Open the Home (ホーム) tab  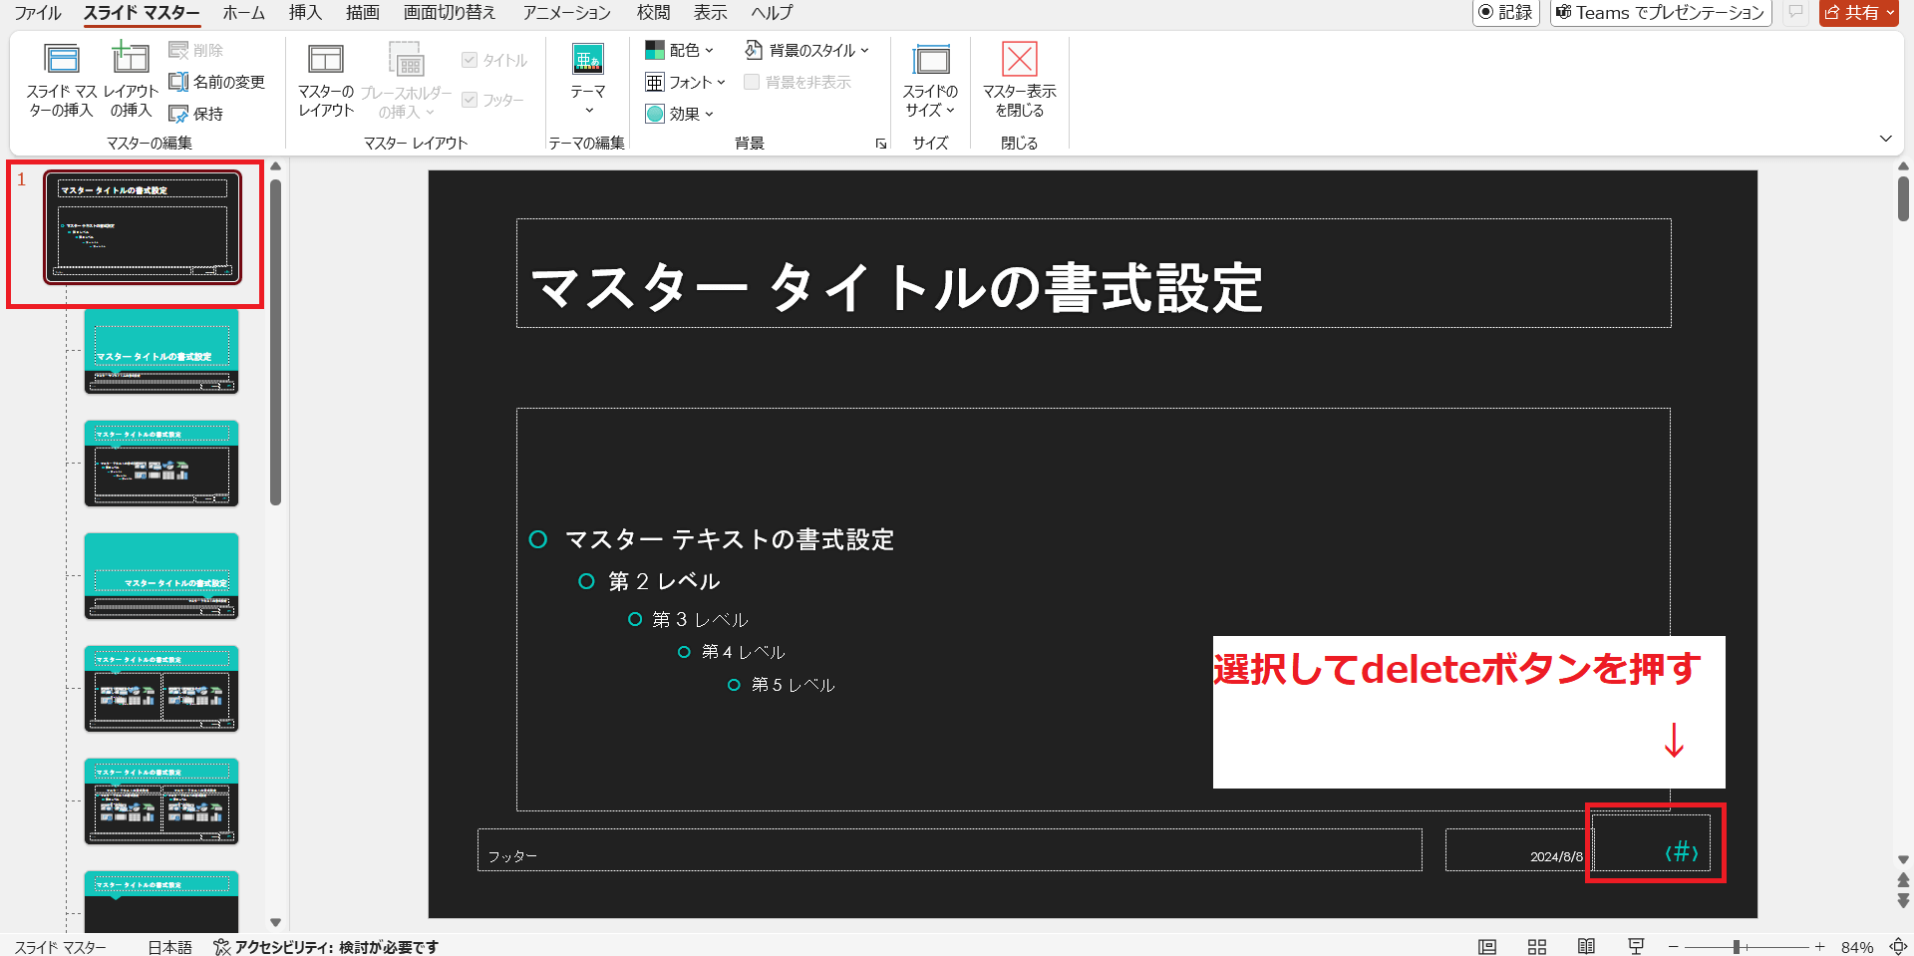click(x=244, y=12)
